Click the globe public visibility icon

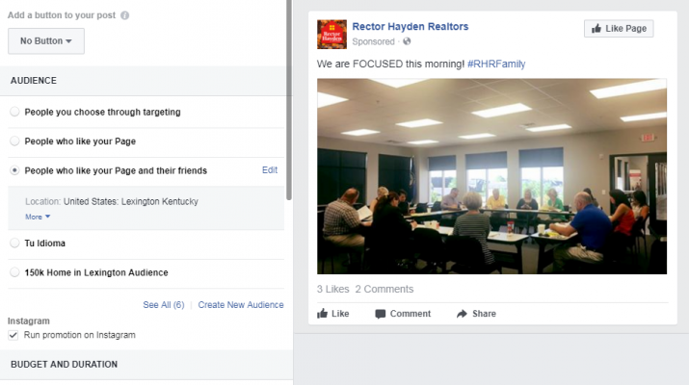click(407, 41)
